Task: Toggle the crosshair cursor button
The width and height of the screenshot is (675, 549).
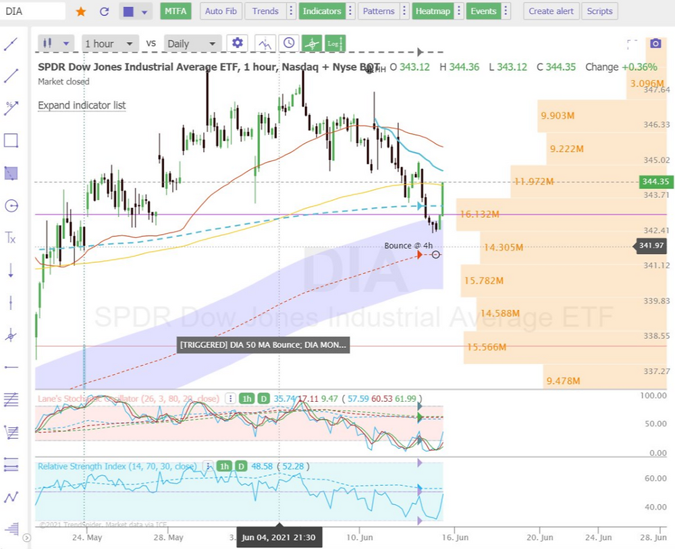Action: point(312,43)
